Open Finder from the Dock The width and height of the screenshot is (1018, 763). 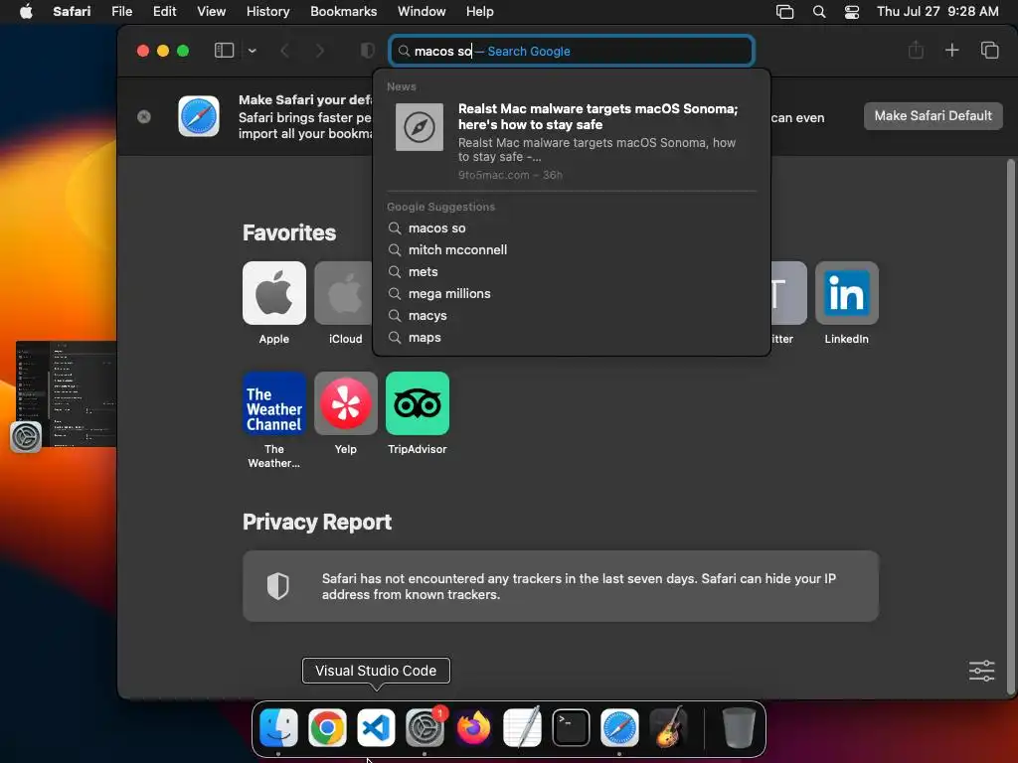coord(278,727)
